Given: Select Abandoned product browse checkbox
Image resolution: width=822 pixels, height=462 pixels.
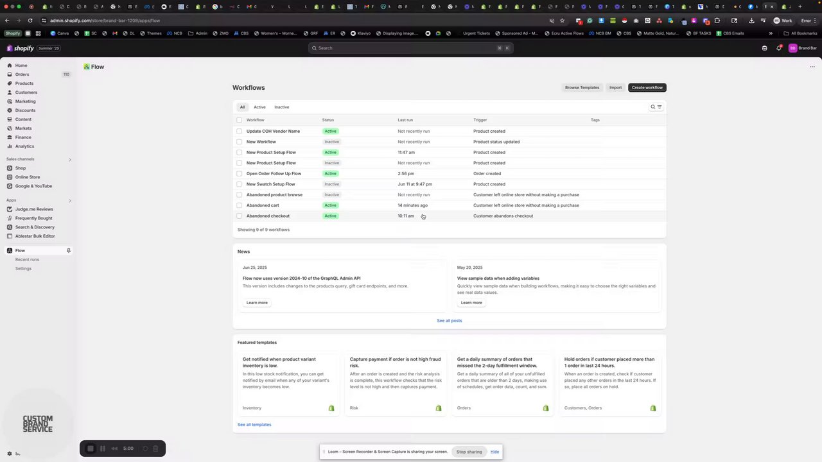Looking at the screenshot, I should pos(240,194).
